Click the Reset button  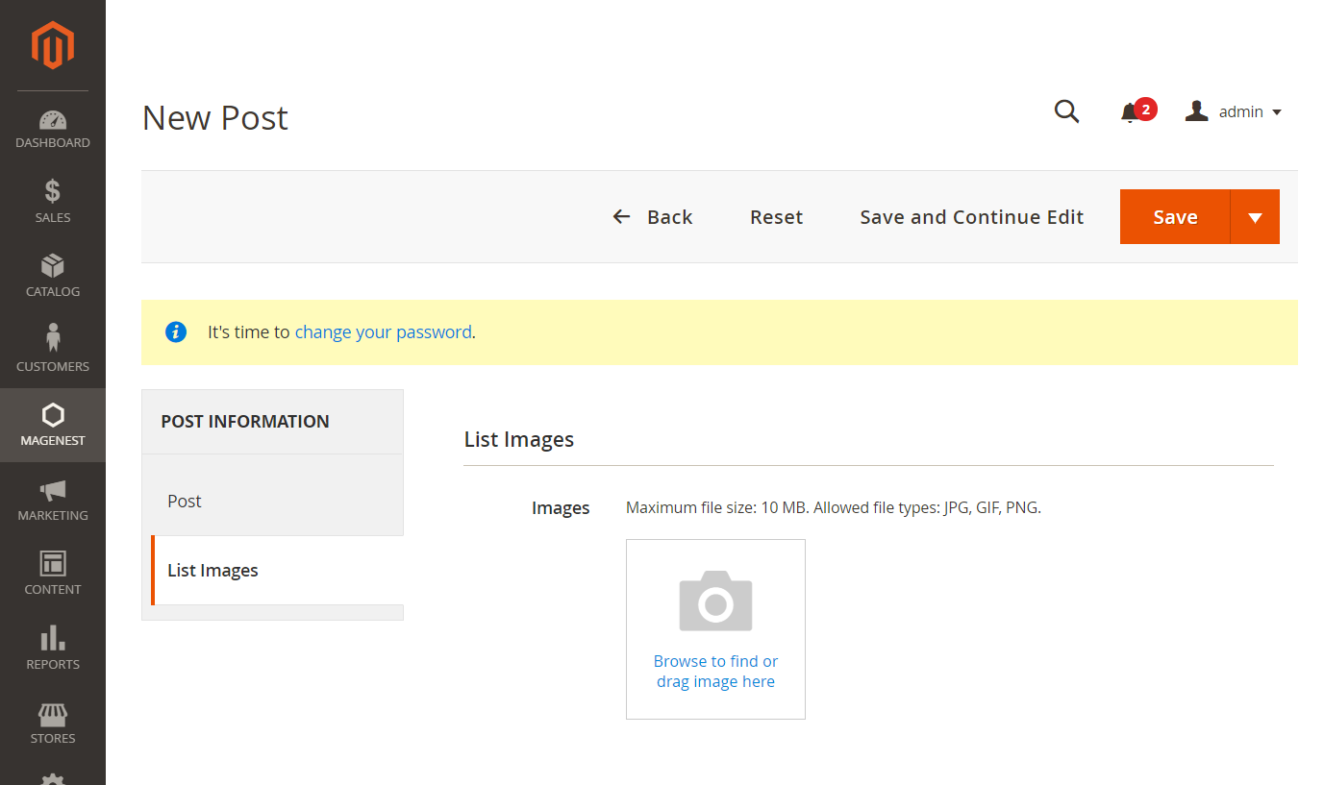pyautogui.click(x=776, y=217)
